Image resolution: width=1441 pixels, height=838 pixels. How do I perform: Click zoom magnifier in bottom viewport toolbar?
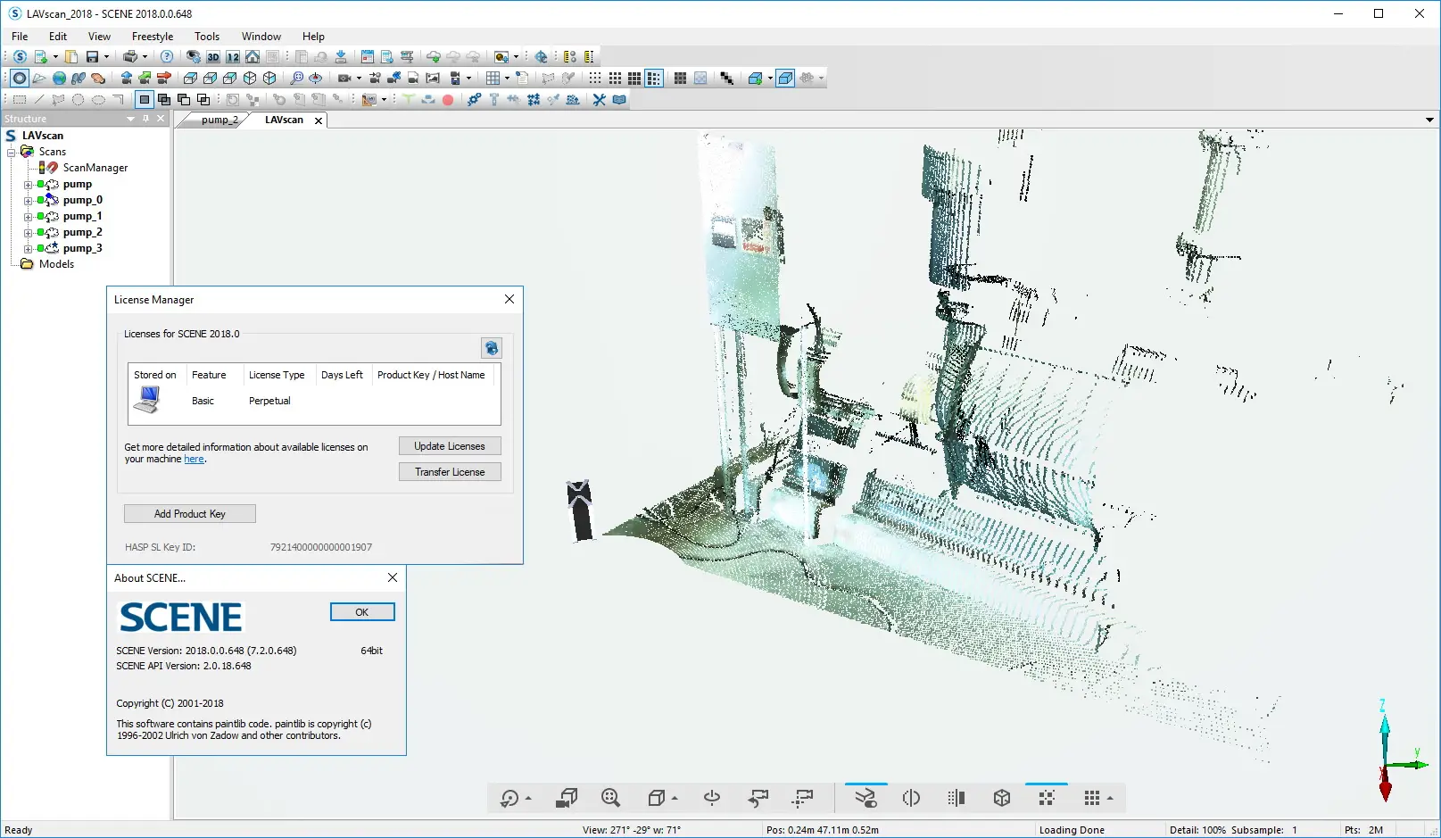tap(610, 798)
